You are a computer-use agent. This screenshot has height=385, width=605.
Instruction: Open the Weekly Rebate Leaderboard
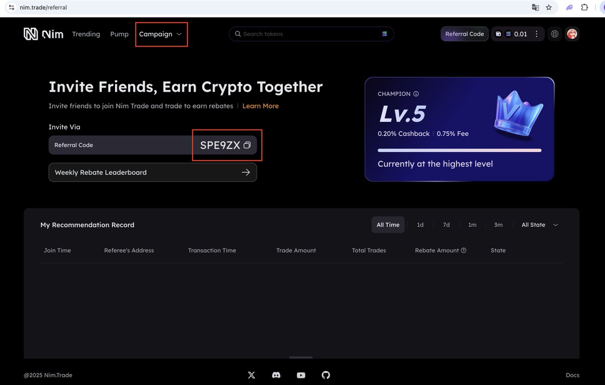153,172
